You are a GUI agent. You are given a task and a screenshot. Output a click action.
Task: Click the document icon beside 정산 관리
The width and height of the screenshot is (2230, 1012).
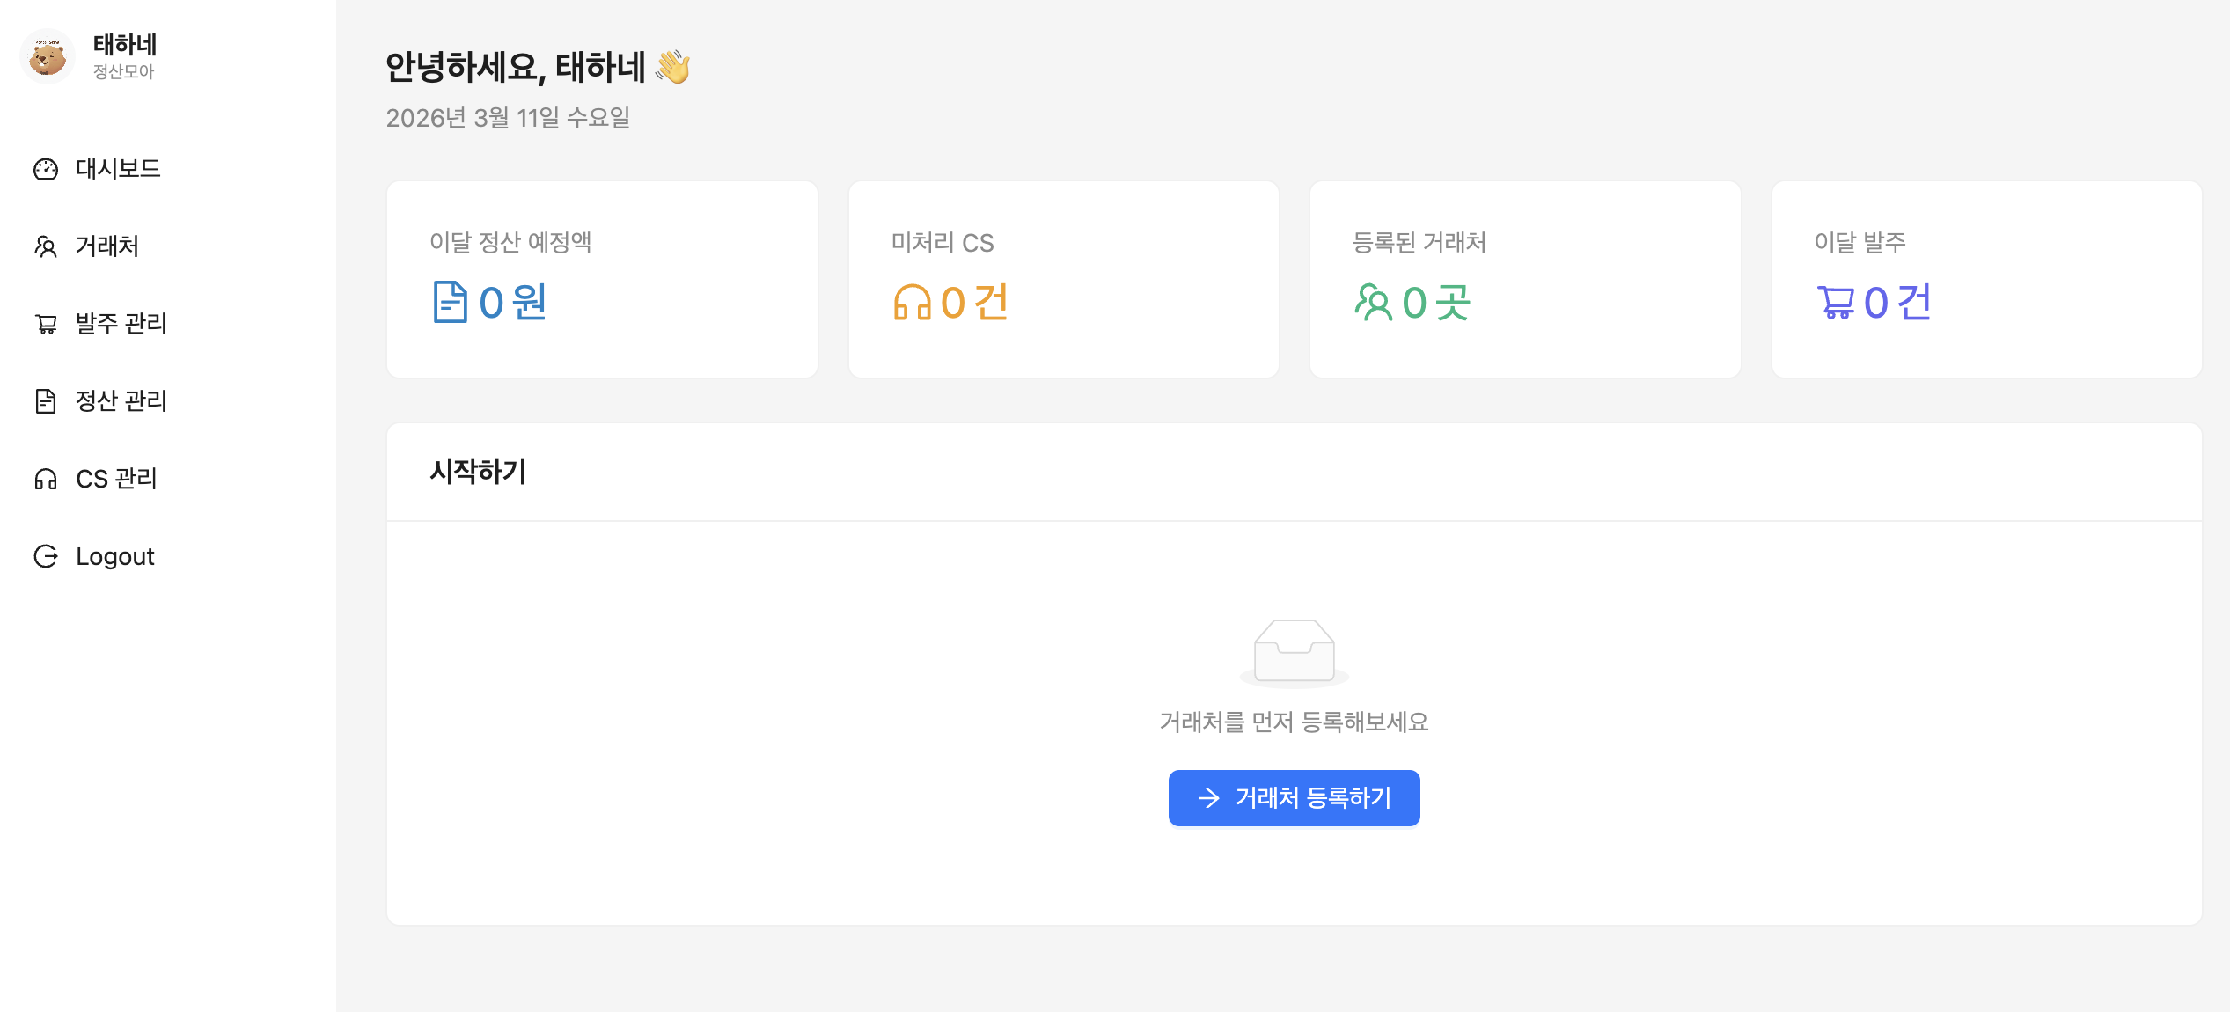coord(46,401)
